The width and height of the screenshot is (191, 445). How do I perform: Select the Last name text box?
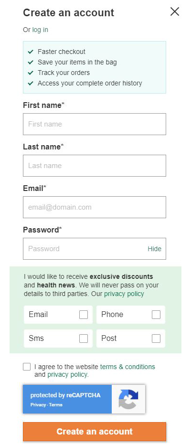95,166
